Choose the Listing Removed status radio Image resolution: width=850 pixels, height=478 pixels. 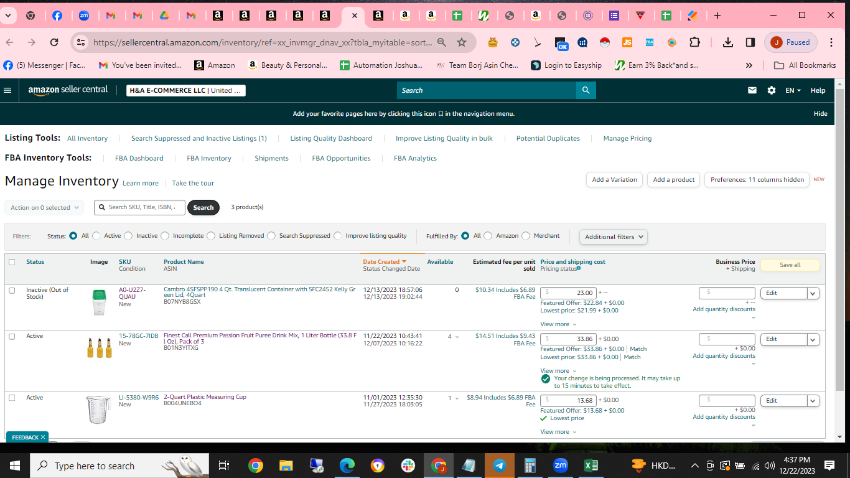tap(211, 236)
